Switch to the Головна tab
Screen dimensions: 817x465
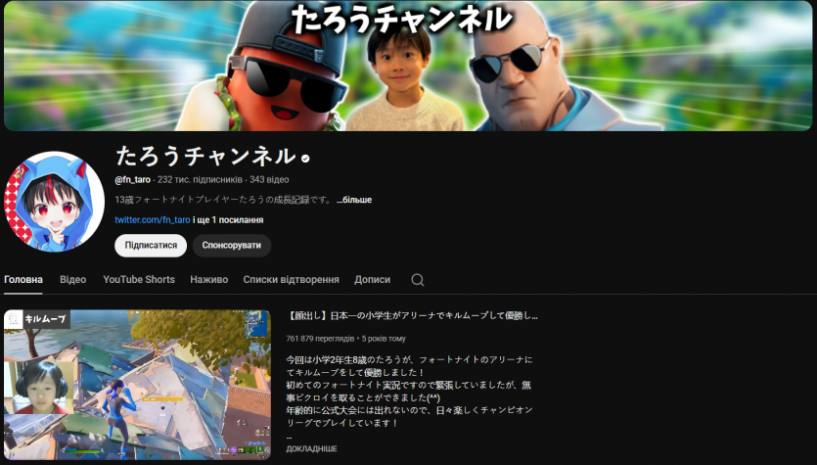(23, 280)
